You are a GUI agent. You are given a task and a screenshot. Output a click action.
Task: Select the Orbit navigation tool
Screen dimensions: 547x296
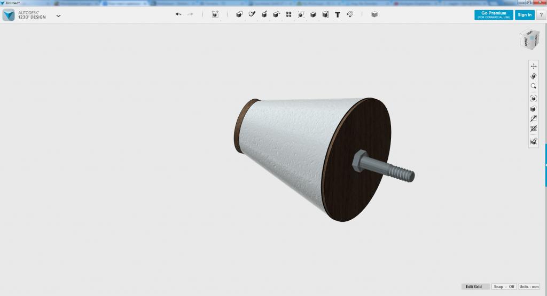tap(533, 76)
